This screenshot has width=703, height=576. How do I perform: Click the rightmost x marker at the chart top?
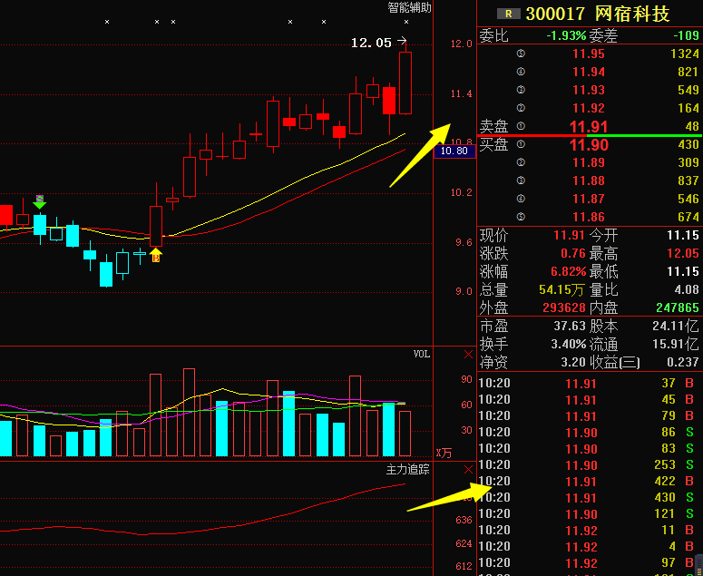pos(405,21)
